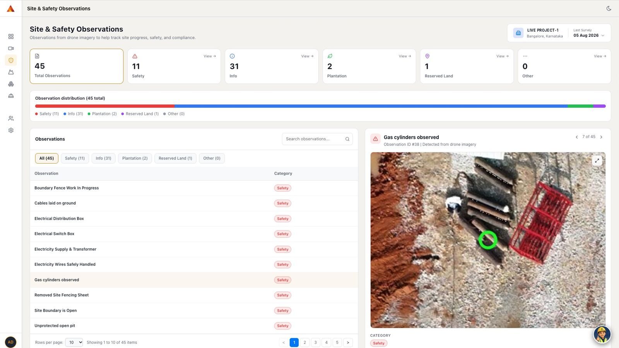619x348 pixels.
Task: Click the AD user avatar
Action: tap(11, 342)
